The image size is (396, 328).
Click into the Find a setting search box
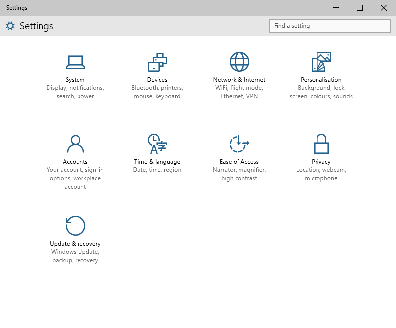[x=329, y=26]
